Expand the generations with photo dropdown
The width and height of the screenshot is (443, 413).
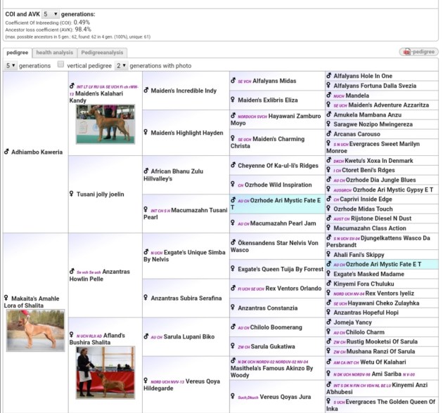[x=121, y=65]
